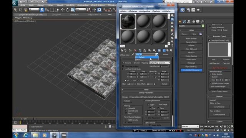This screenshot has height=138, width=246.
Task: Click the red X Reset Map icon
Action: click(135, 50)
